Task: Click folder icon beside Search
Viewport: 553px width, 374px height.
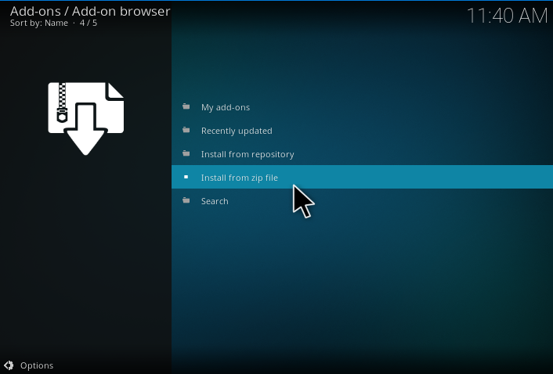Action: point(186,200)
